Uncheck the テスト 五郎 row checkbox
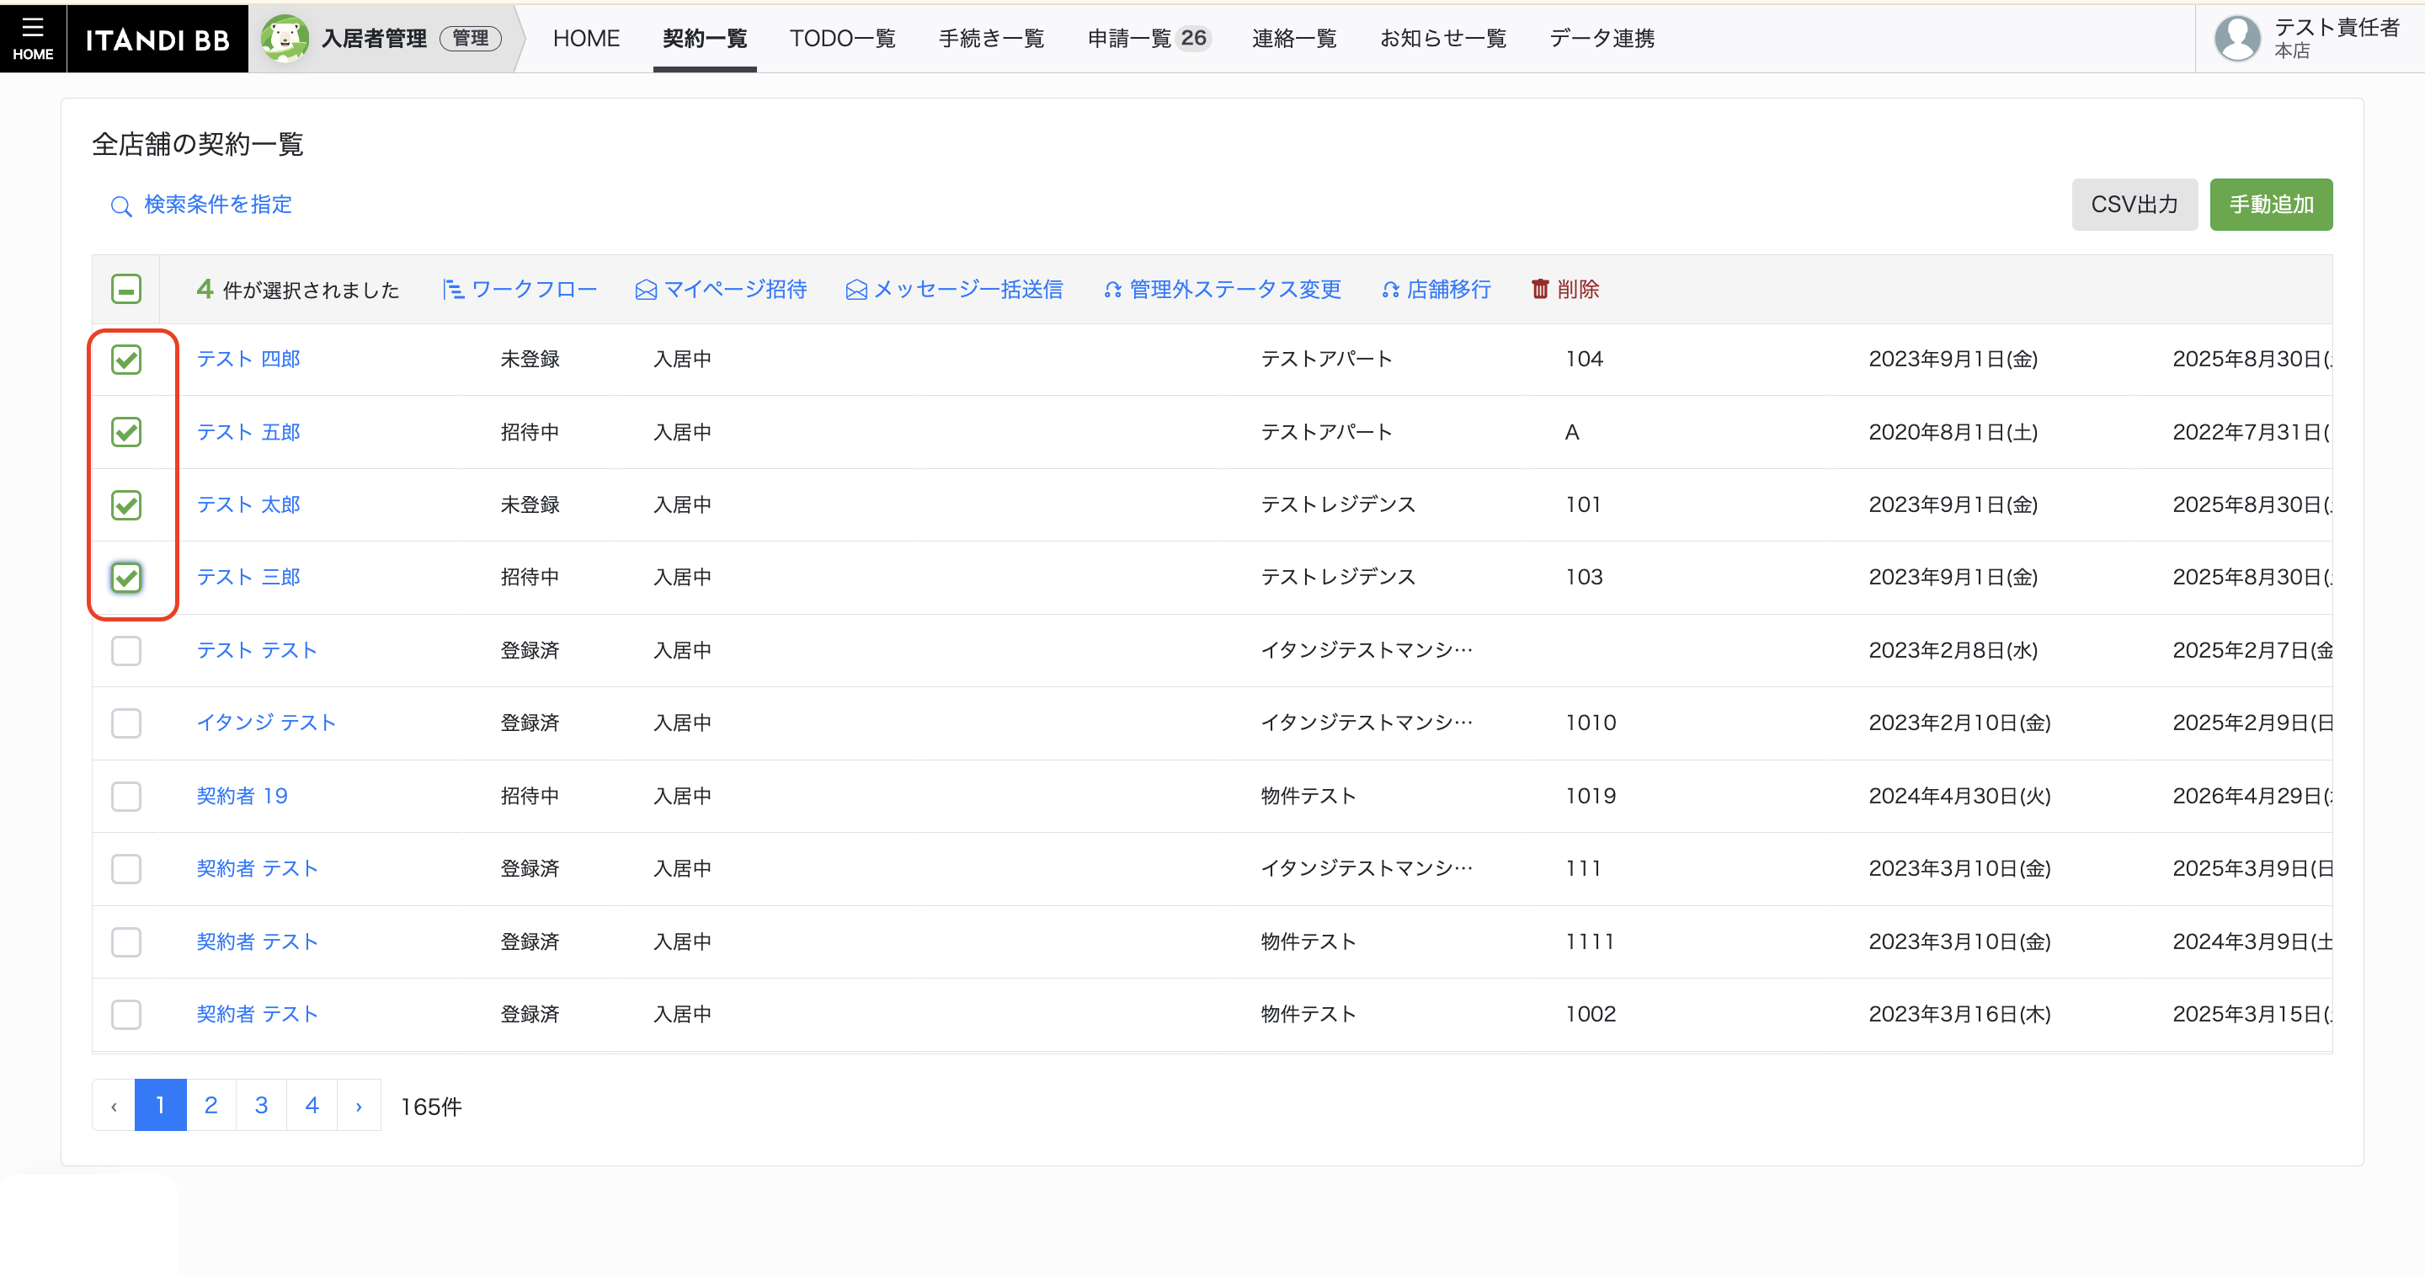Screen dimensions: 2425x1275 126,432
